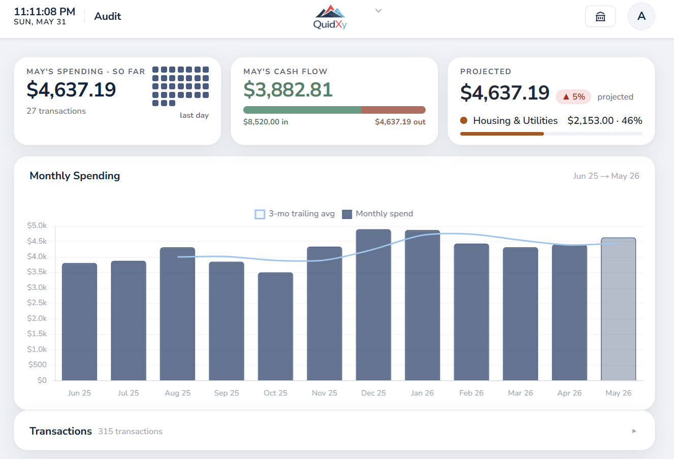This screenshot has height=459, width=674.
Task: Select the Nov 25 spending bar
Action: pos(325,314)
